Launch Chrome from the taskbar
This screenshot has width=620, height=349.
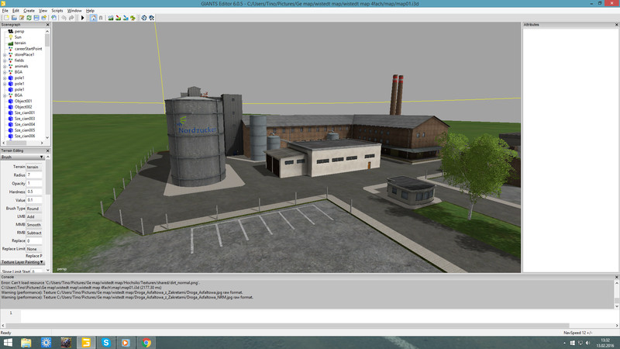pyautogui.click(x=146, y=342)
